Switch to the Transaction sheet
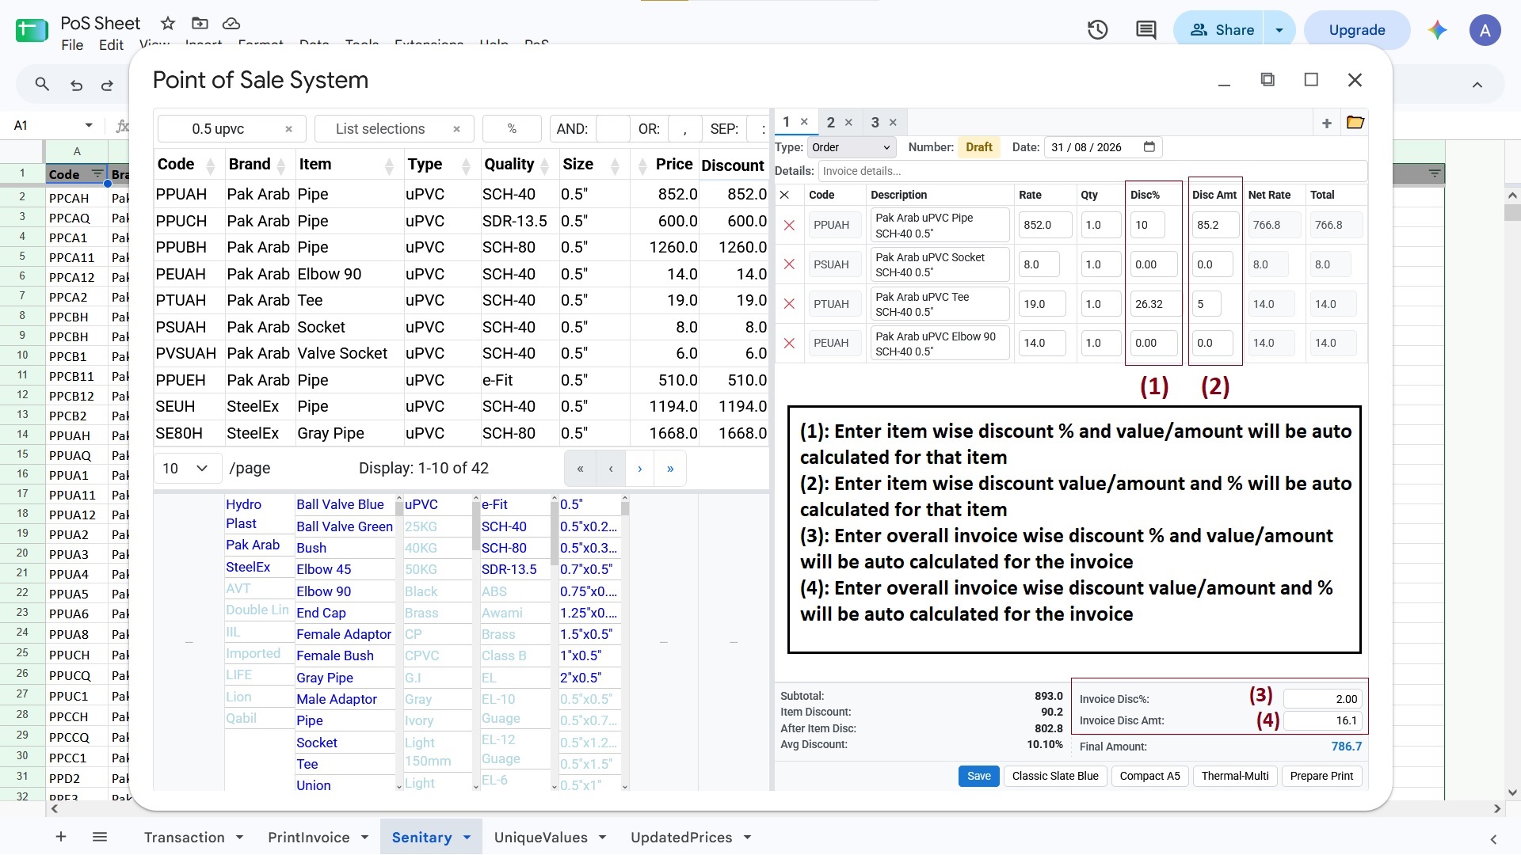The width and height of the screenshot is (1521, 855). point(184,838)
